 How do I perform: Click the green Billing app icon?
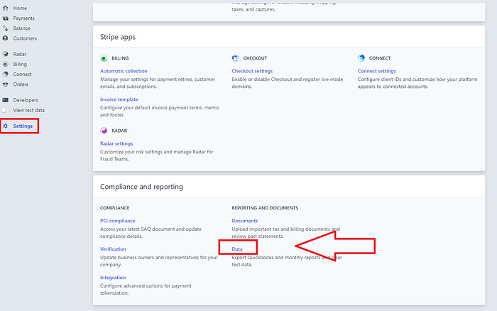[x=104, y=58]
